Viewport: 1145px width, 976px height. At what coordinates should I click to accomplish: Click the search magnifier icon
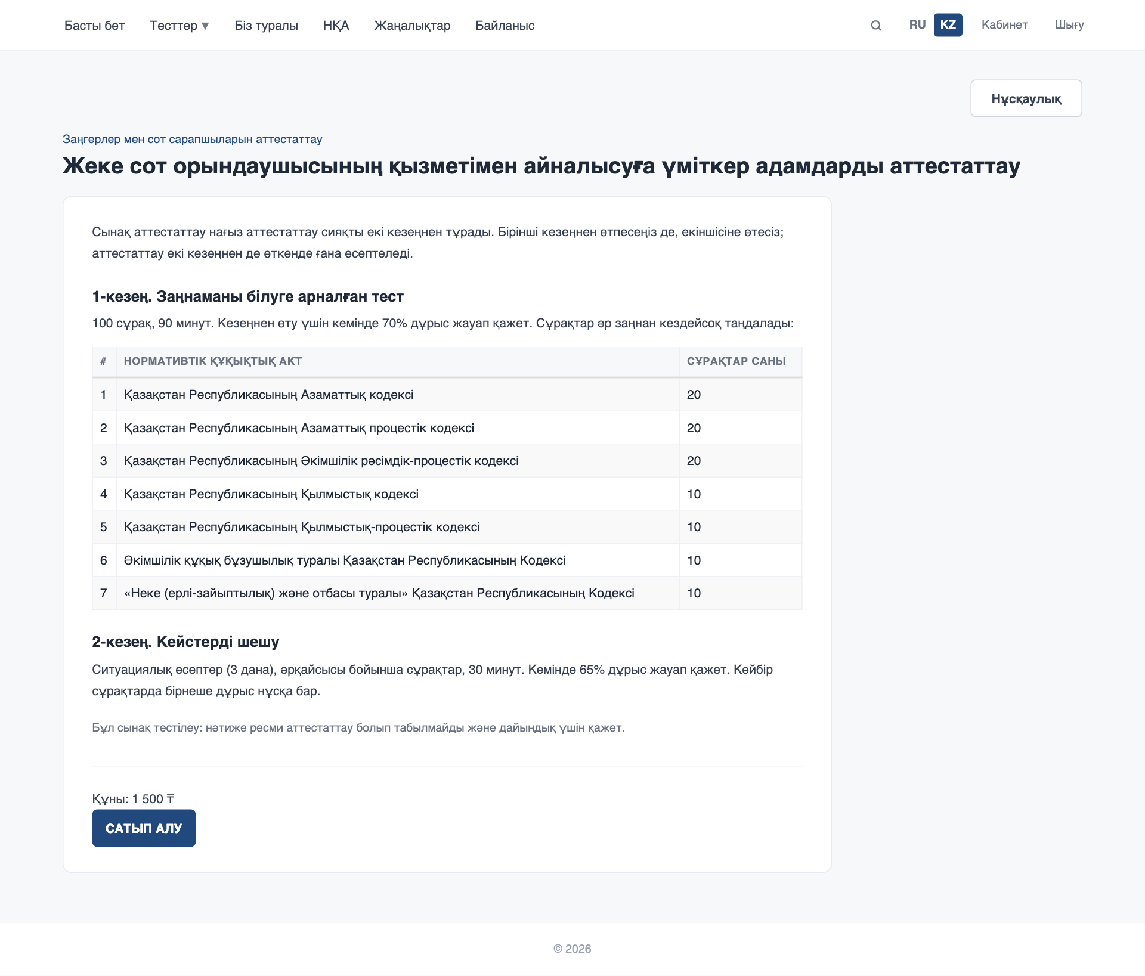click(x=875, y=25)
